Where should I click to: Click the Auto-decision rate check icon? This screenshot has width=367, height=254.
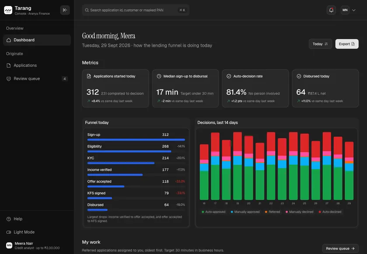click(x=229, y=76)
